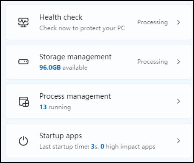This screenshot has width=194, height=163.
Task: Click the 0 high impact apps text
Action: point(128,147)
